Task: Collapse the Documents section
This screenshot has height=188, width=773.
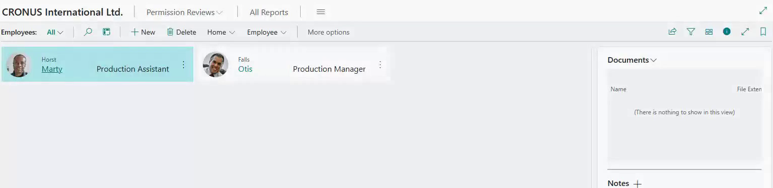Action: (x=632, y=60)
